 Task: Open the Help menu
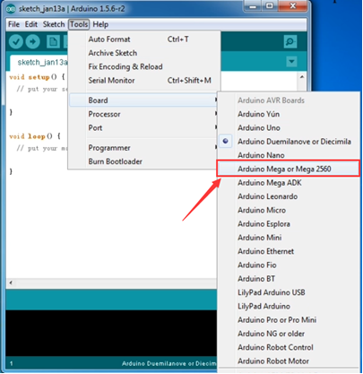[x=100, y=24]
